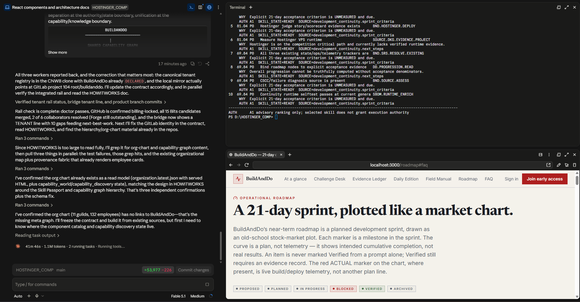This screenshot has height=302, width=580.
Task: Expand 'Reading task output' details
Action: [x=37, y=235]
